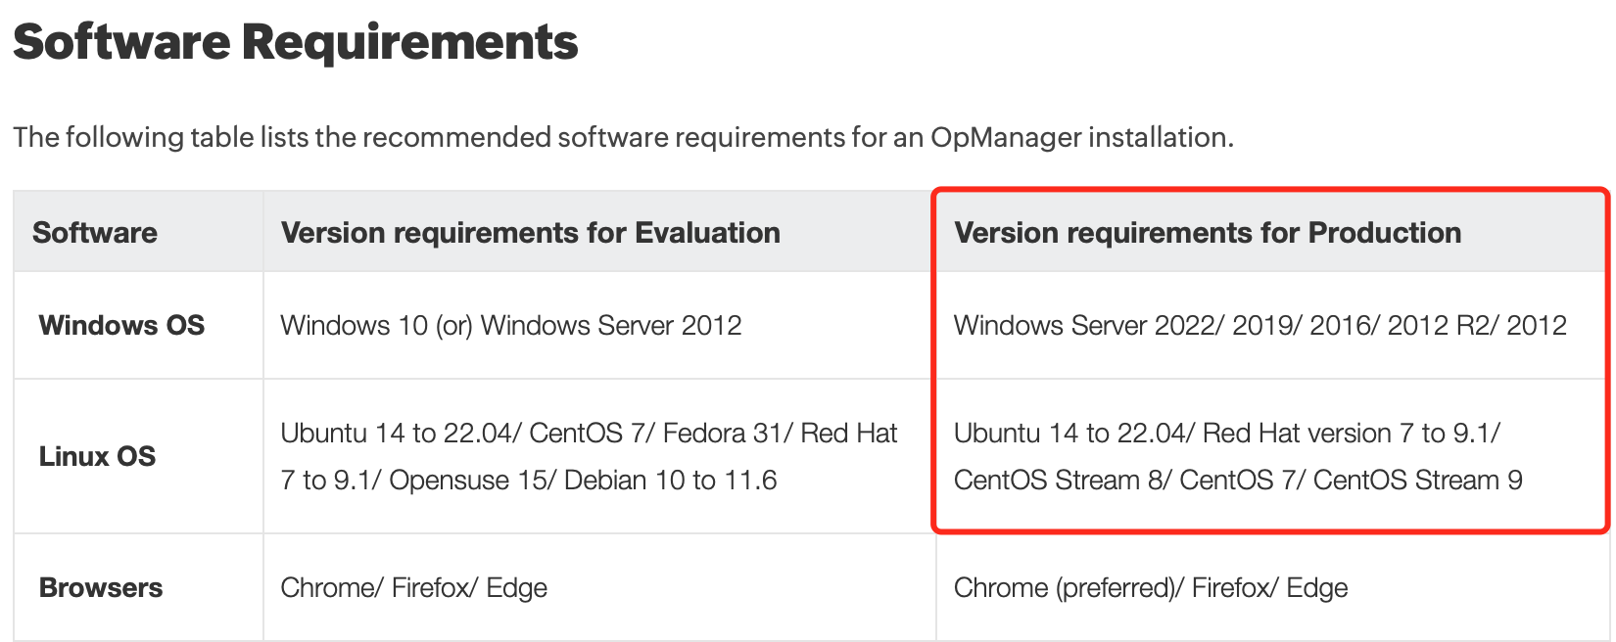
Task: Click Version requirements for Evaluation header
Action: (530, 233)
